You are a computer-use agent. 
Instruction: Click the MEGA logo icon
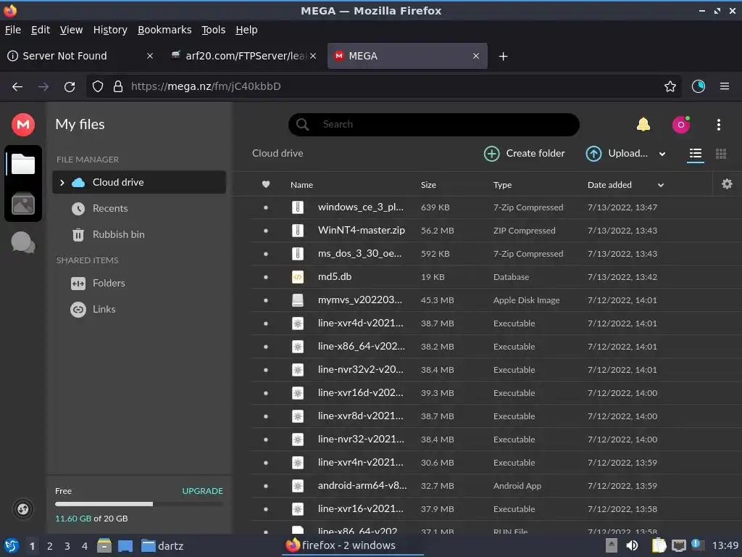pyautogui.click(x=22, y=125)
